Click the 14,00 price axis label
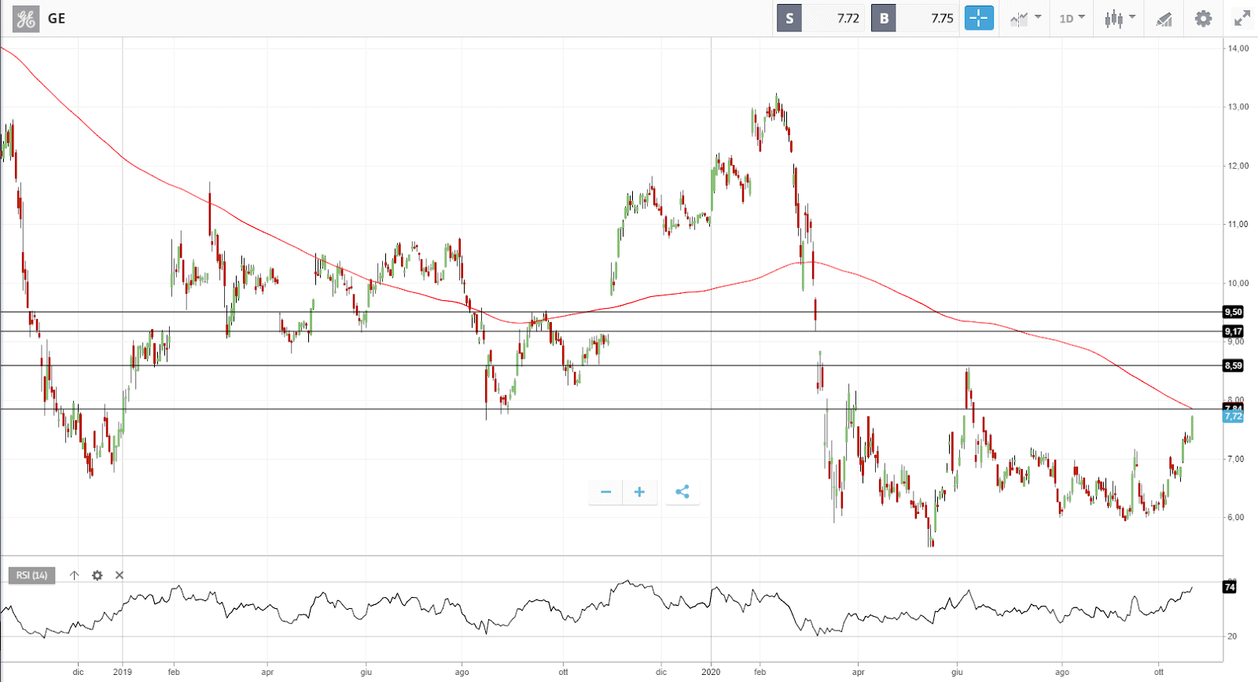1258x682 pixels. tap(1238, 48)
